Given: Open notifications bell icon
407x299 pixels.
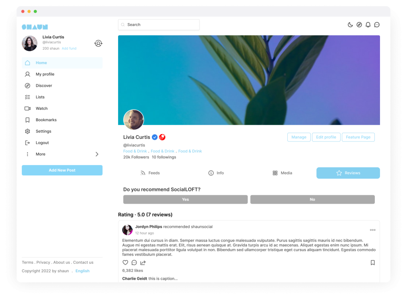Looking at the screenshot, I should (368, 25).
